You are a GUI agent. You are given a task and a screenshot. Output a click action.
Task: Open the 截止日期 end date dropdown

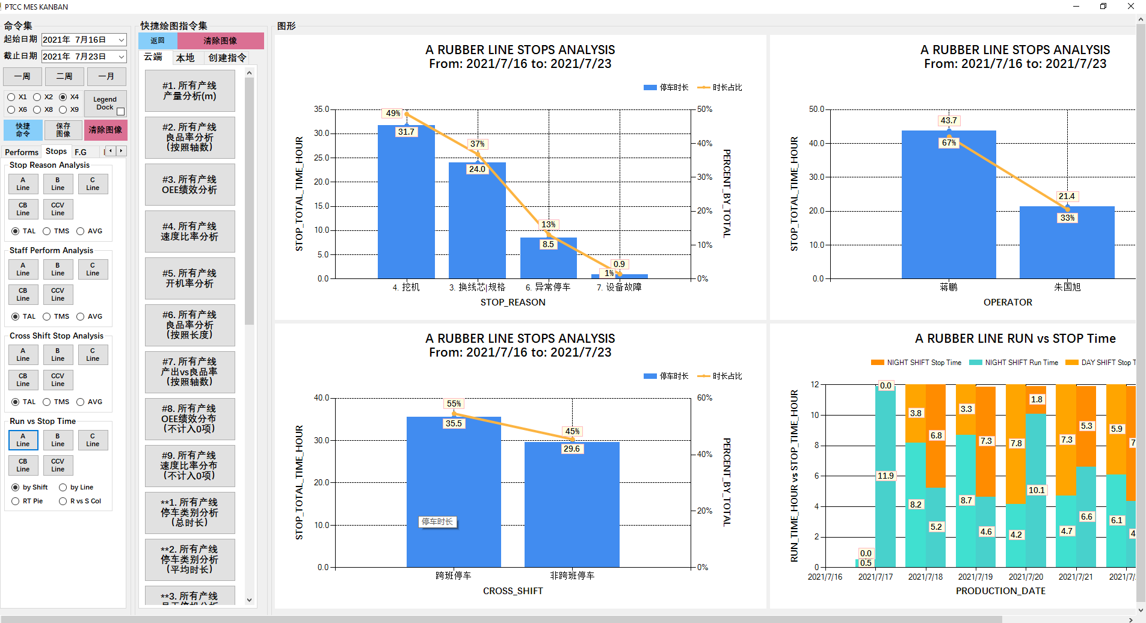tap(121, 57)
